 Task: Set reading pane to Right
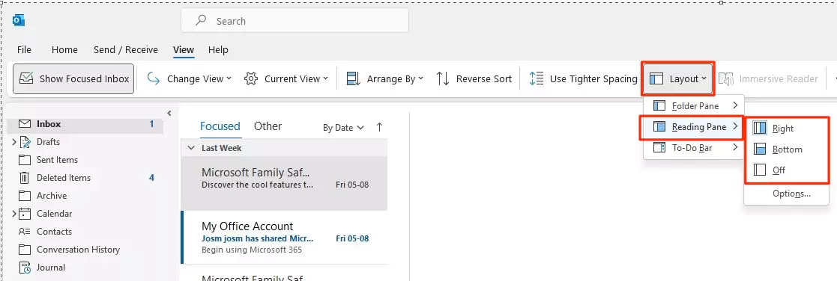pos(786,129)
